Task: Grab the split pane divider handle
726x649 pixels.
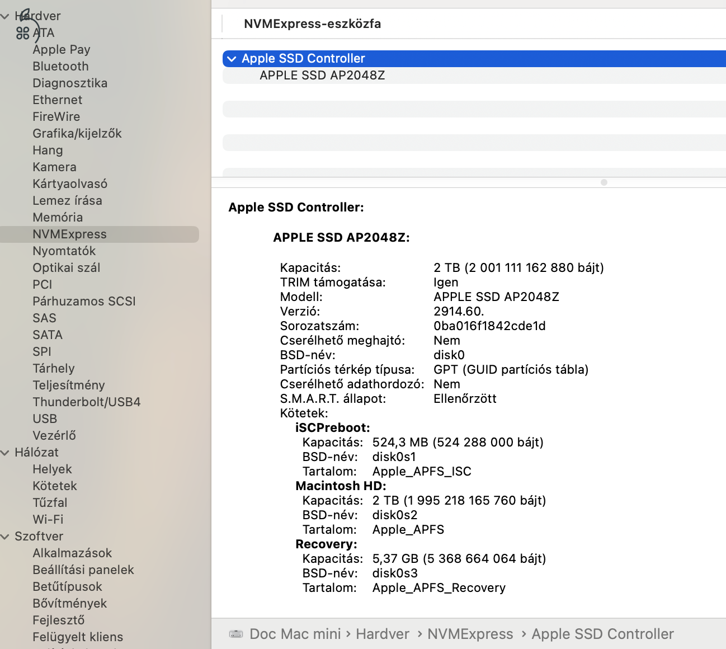Action: tap(604, 182)
